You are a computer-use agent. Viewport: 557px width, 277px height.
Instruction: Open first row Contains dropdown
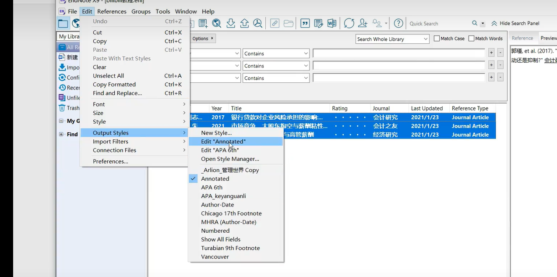[x=276, y=53]
